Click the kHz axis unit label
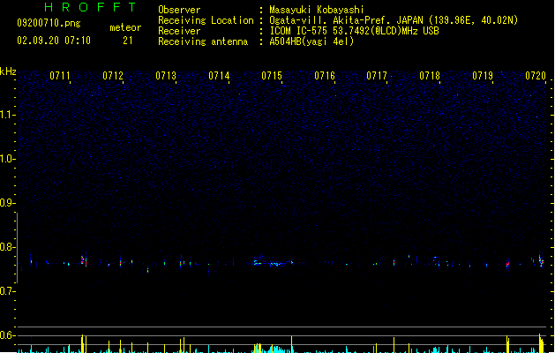The width and height of the screenshot is (555, 353). [x=8, y=71]
